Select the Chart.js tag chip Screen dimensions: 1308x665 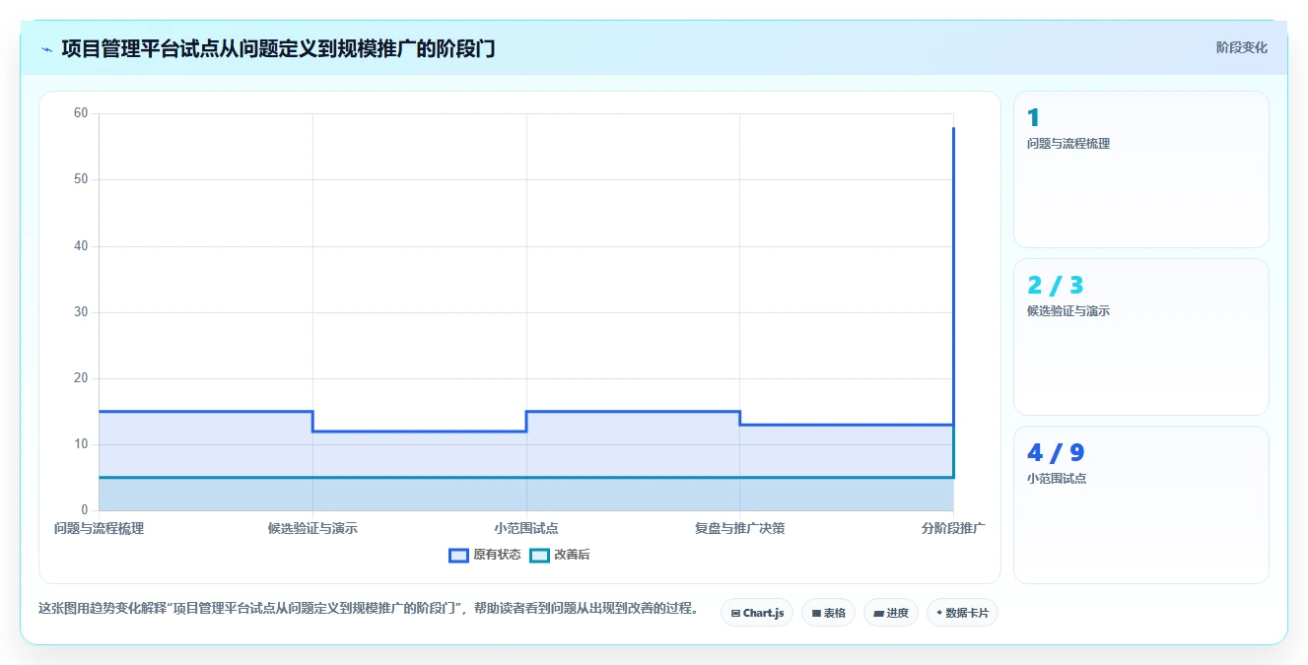tap(757, 613)
